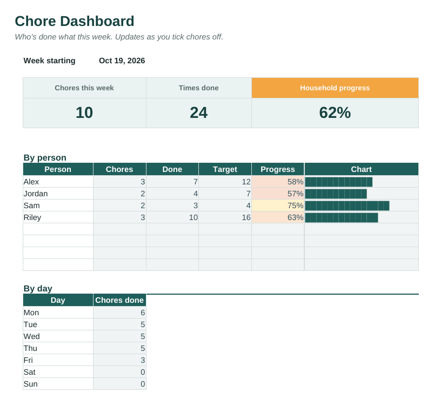Screen dimensions: 434x405
Task: Click the orange Household progress header
Action: tap(335, 88)
